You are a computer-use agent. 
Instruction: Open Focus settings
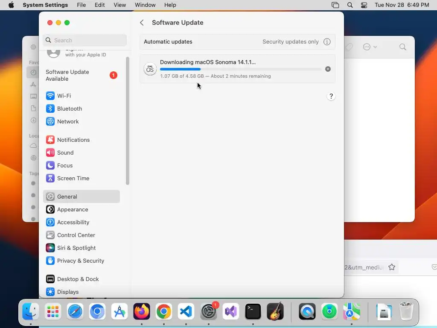[82, 165]
